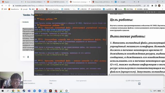The image size is (165, 93).
Task: Open Chrome profile avatar
Action: [x=159, y=6]
